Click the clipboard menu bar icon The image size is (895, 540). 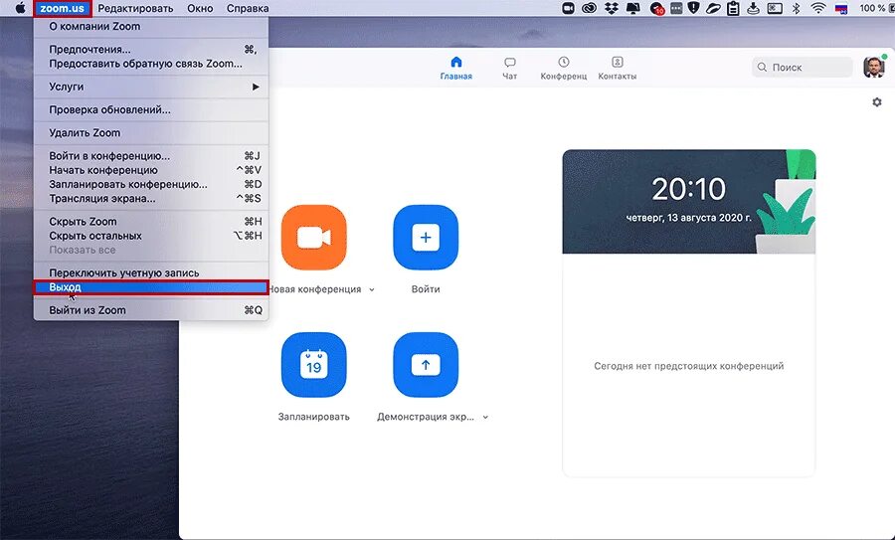(x=734, y=8)
